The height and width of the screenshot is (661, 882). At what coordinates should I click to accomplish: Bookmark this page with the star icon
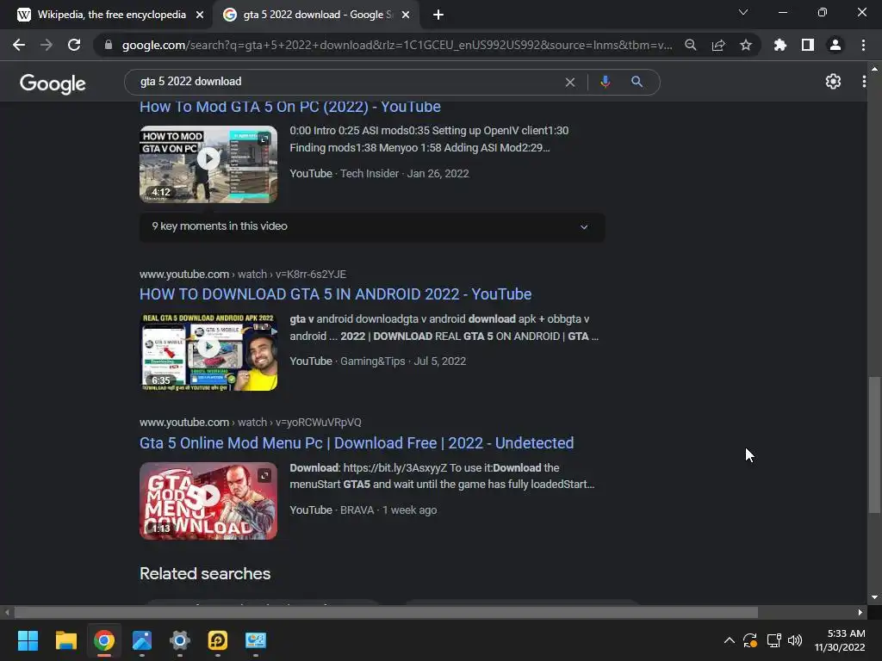point(746,45)
